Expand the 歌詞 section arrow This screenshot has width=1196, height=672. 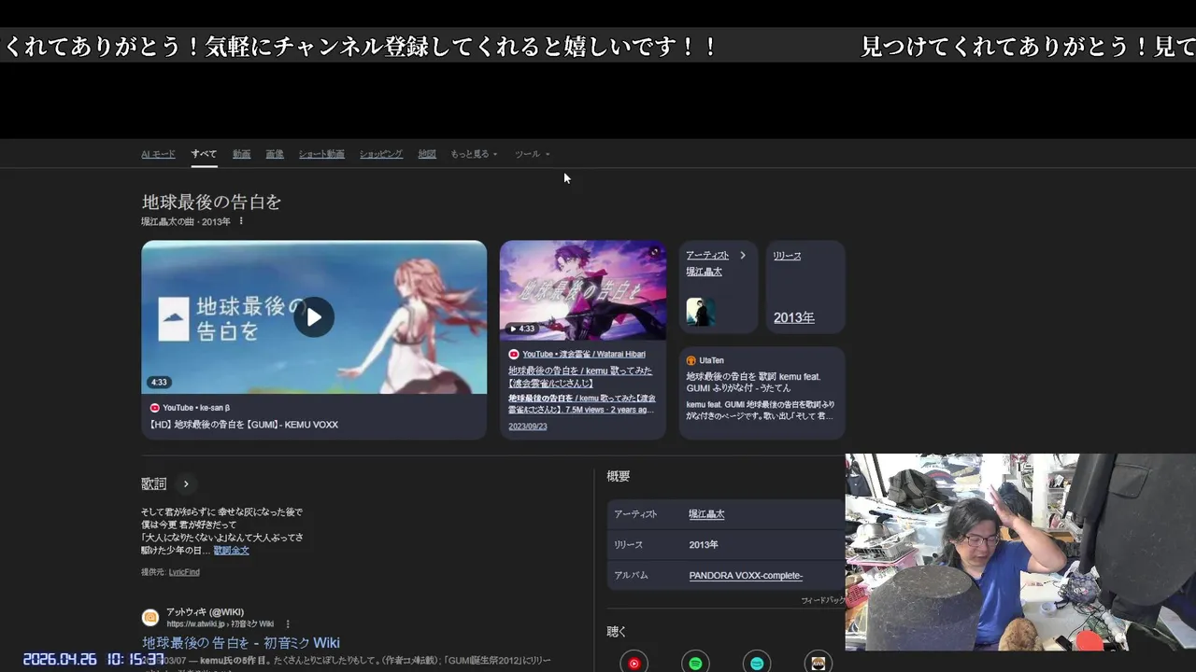coord(186,483)
